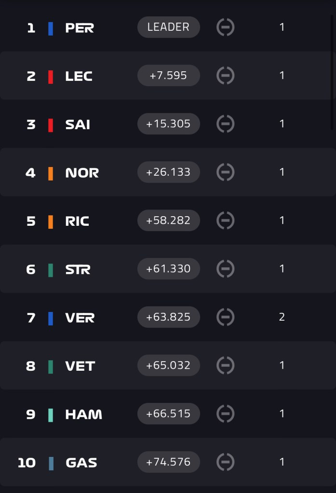Screen dimensions: 336x493
Task: Click the tyre icon in GAS's row
Action: (226, 462)
